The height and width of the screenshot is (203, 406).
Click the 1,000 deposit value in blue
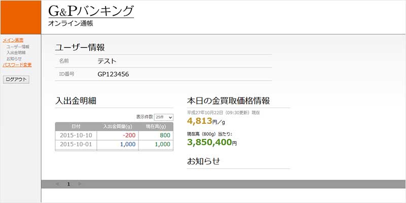(128, 145)
